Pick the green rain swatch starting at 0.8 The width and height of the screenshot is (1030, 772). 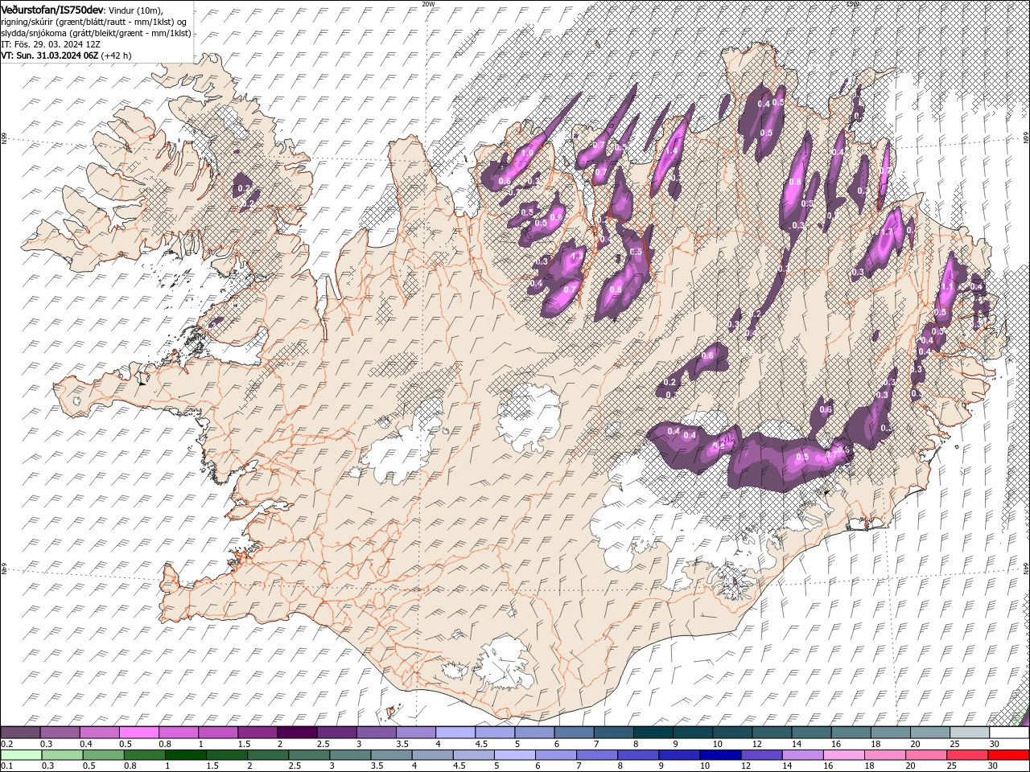pyautogui.click(x=145, y=755)
